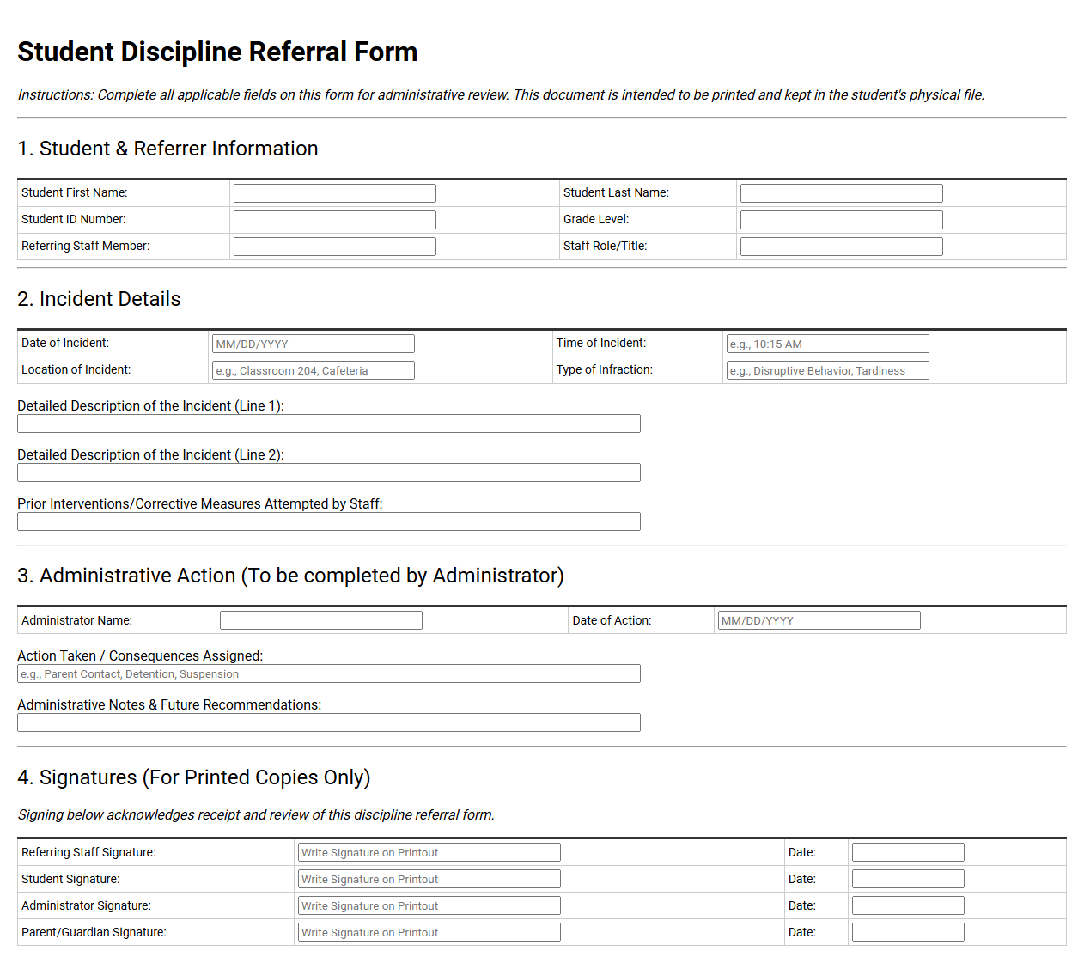Click the Date of Incident field
The width and height of the screenshot is (1084, 963).
[x=314, y=344]
